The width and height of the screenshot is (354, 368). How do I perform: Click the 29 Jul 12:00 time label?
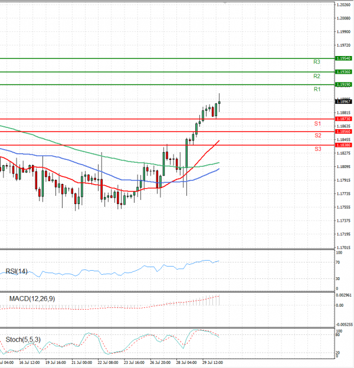click(212, 363)
